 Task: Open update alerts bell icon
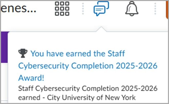point(132,9)
